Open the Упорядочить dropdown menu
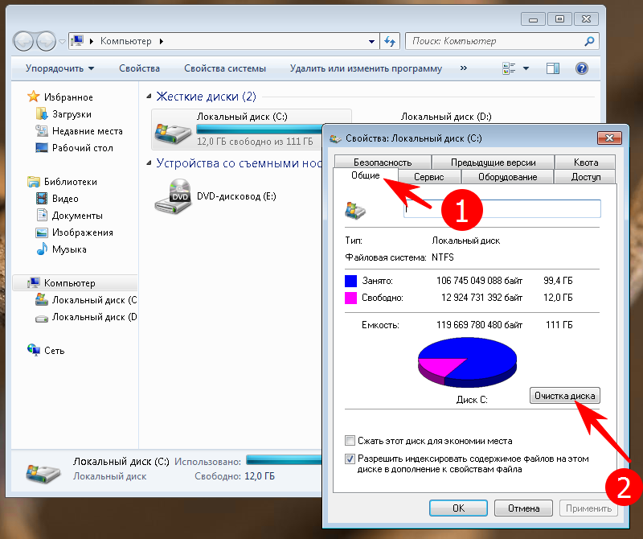The height and width of the screenshot is (539, 643). 59,68
